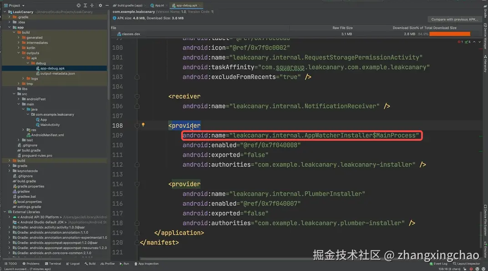
Task: Open the Build tool window
Action: [90, 264]
